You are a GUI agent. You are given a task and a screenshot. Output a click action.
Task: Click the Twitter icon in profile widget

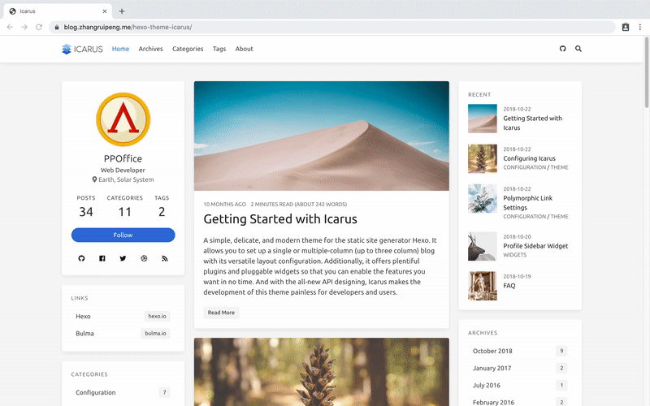pyautogui.click(x=123, y=258)
